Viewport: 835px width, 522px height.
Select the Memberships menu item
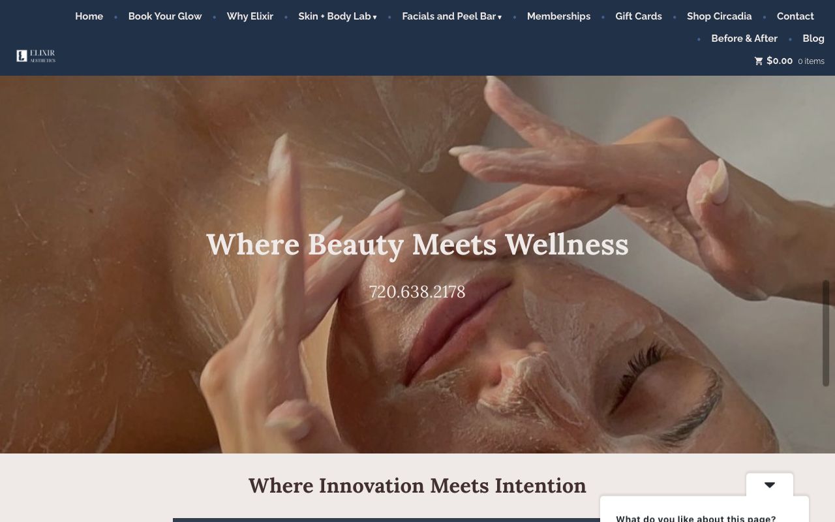click(x=558, y=16)
